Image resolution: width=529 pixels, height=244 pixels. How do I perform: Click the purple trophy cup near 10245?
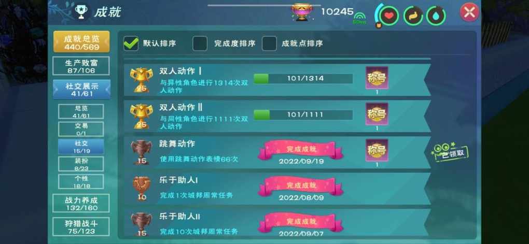[301, 12]
